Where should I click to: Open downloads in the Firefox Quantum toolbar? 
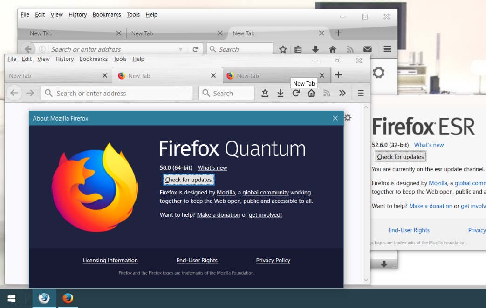[x=280, y=93]
